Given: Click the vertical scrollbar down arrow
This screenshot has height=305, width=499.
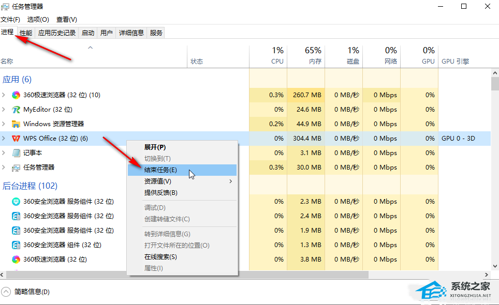Looking at the screenshot, I should click(x=495, y=266).
